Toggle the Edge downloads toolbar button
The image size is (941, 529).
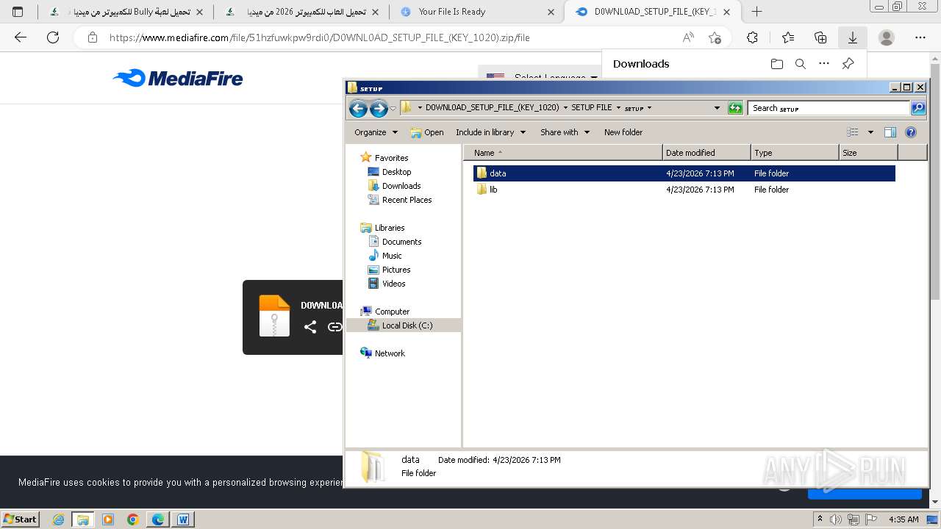[x=852, y=37]
